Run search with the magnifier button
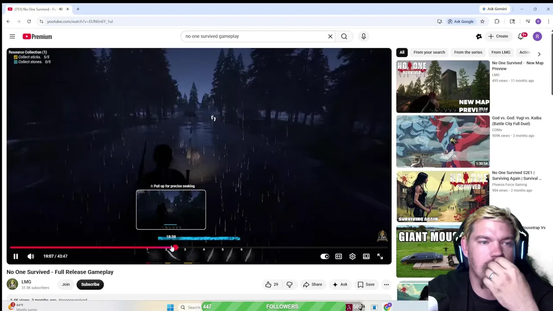 click(344, 36)
